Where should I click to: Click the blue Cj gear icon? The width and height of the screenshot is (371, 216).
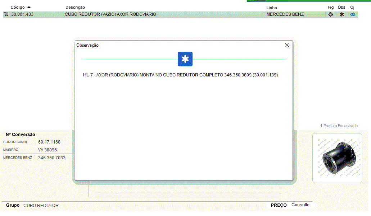coord(353,14)
